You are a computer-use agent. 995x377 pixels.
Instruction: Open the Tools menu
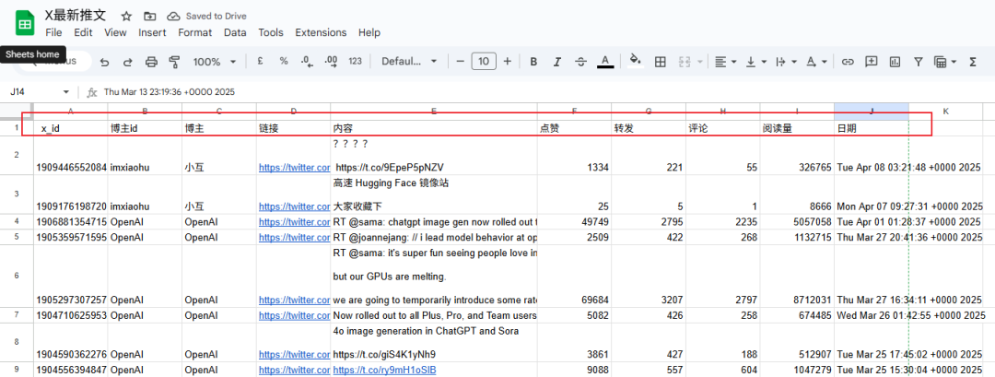click(x=271, y=32)
